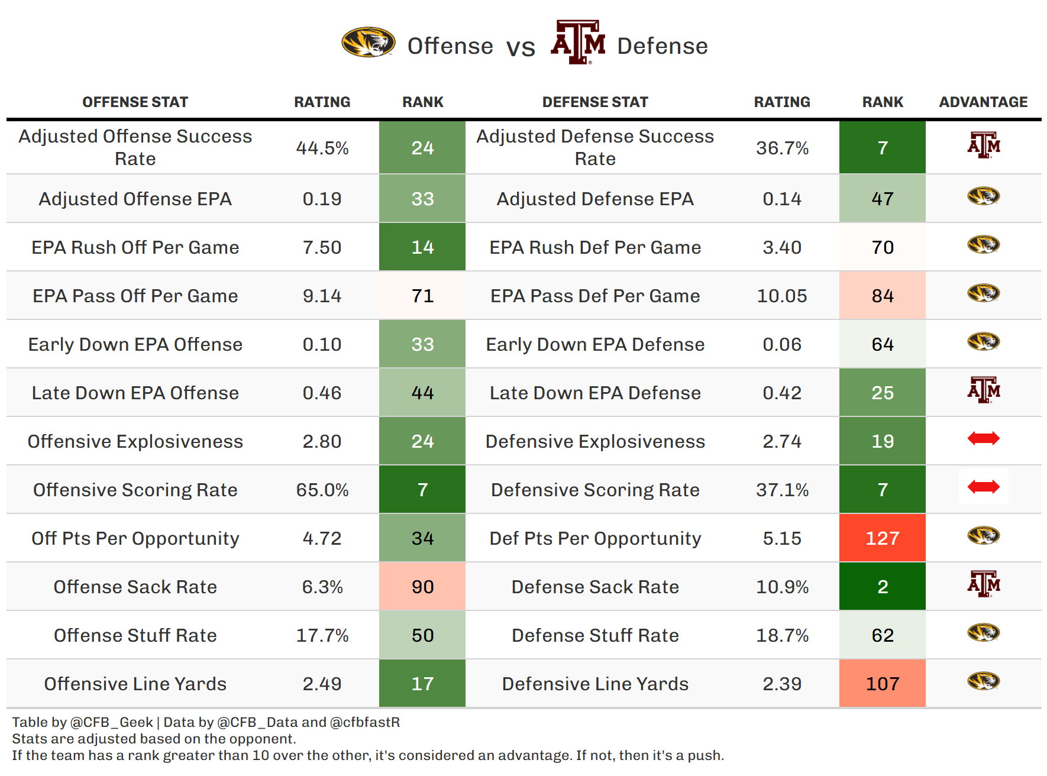Click the red push arrow for Explosiveness
The width and height of the screenshot is (1047, 776).
pos(983,438)
